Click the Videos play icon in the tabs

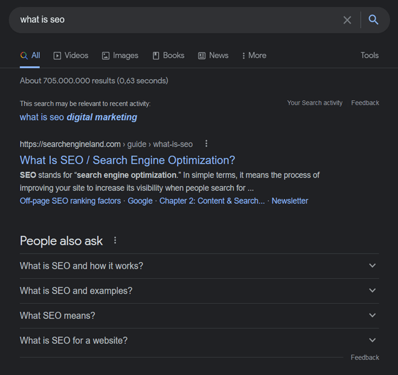coord(57,56)
